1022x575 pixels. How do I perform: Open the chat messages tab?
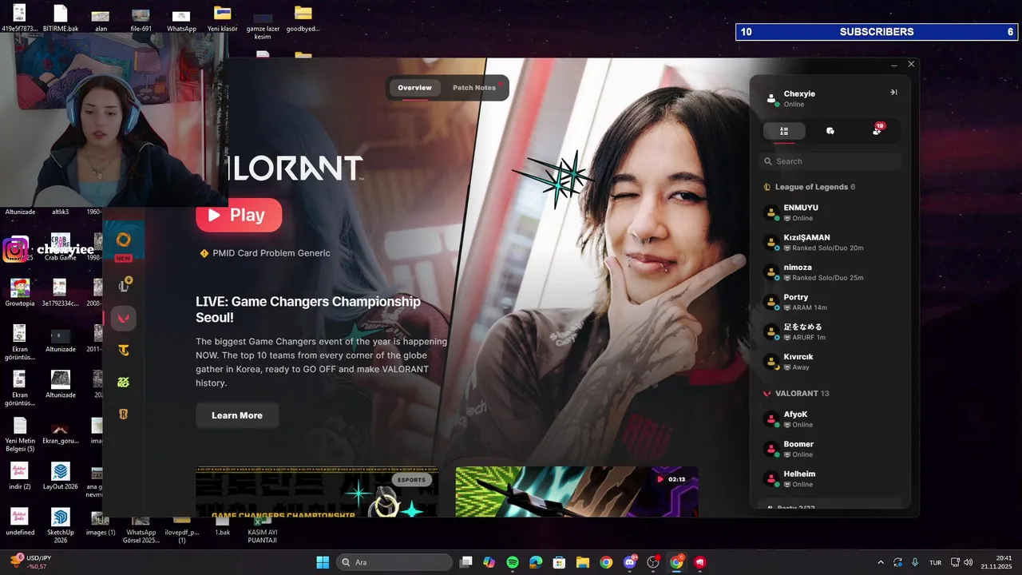(830, 131)
